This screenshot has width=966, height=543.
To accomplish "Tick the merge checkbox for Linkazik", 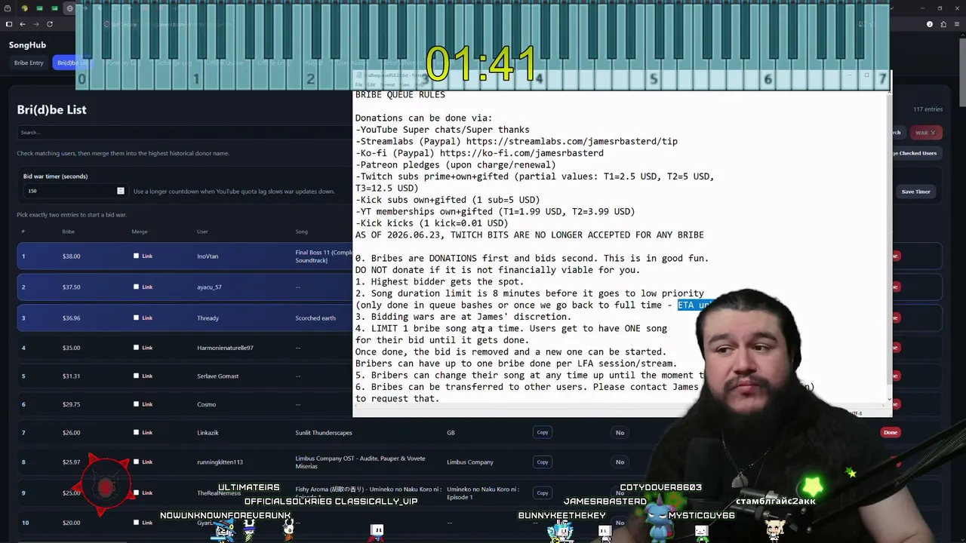I will pos(137,432).
